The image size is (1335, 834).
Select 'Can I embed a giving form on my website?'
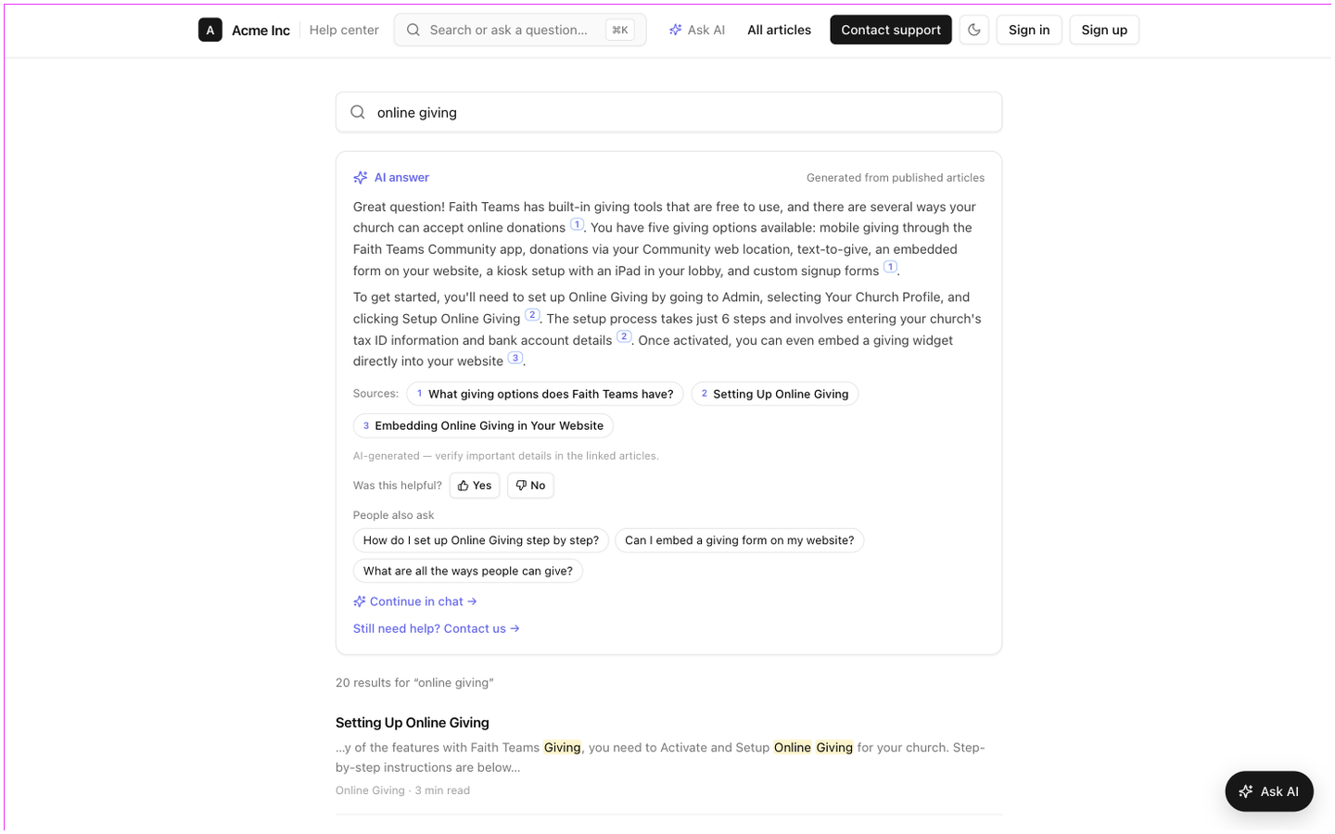click(x=740, y=540)
